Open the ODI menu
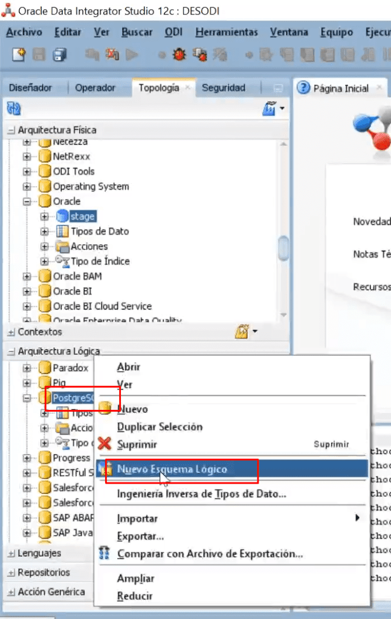The height and width of the screenshot is (619, 391). click(173, 32)
